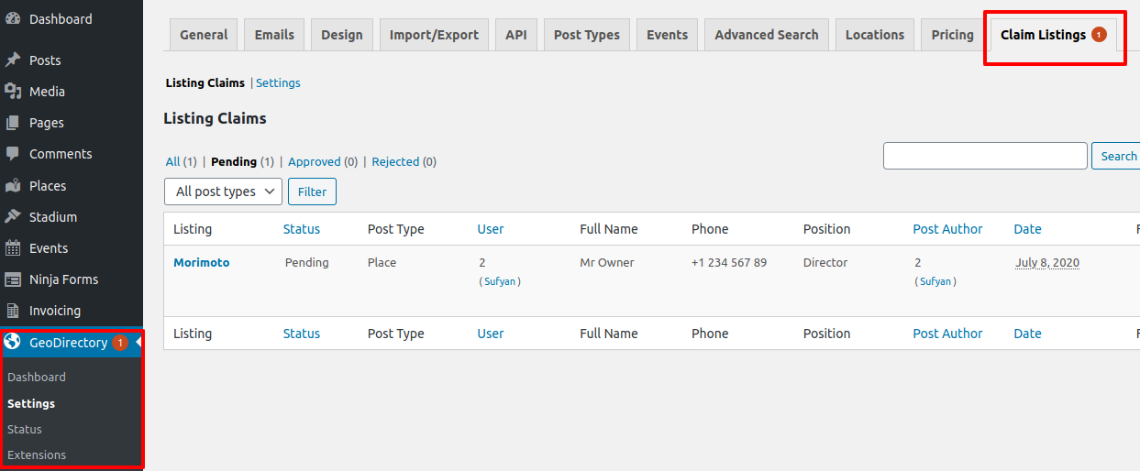Click the claims search input field

(x=984, y=156)
